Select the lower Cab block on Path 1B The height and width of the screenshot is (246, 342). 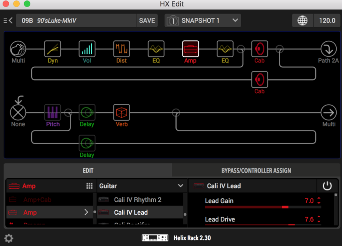point(260,80)
